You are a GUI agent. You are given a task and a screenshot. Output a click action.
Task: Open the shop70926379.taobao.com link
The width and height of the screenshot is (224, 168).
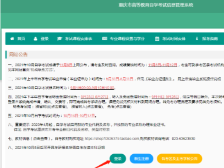[x=112, y=139]
